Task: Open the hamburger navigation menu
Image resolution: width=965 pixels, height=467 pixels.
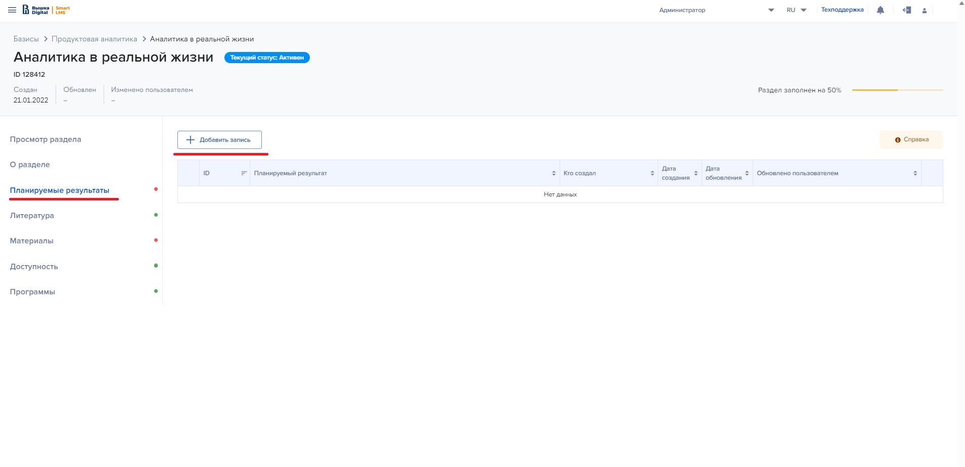Action: click(12, 10)
